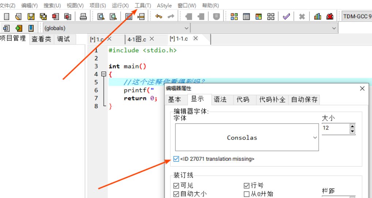
Task: Open the empty members dropdown beside globals
Action: point(264,28)
